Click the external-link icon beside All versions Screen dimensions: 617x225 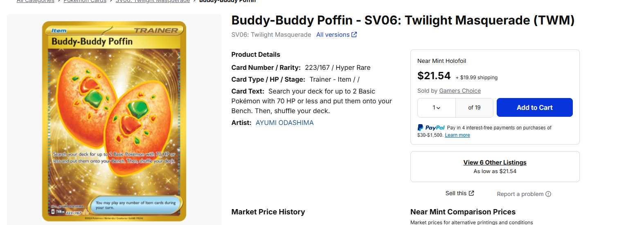coord(354,35)
